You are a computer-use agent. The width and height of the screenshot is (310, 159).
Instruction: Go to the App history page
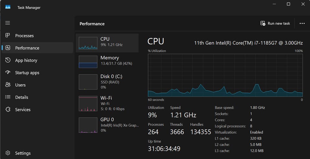(26, 60)
